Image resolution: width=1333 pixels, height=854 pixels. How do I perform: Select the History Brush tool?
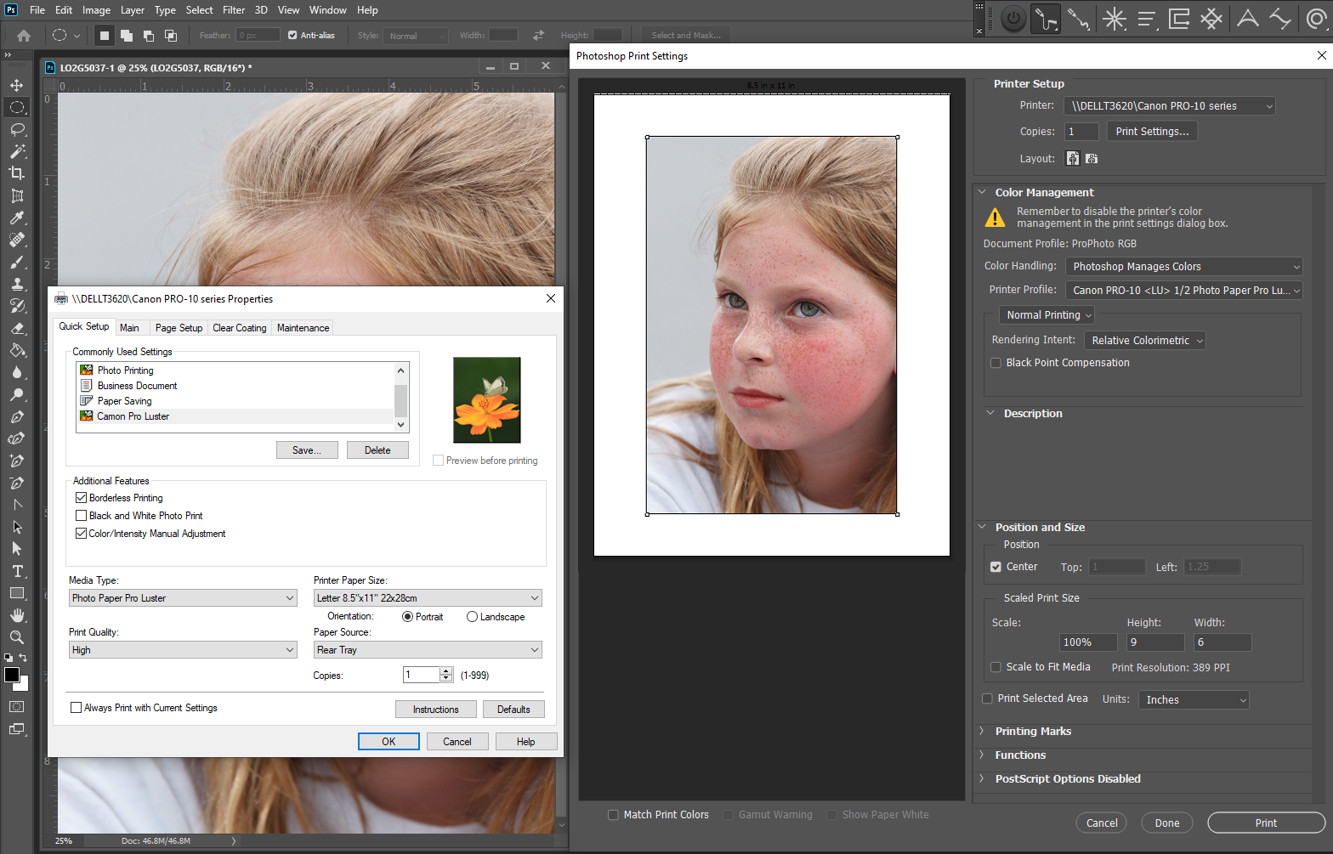coord(16,306)
